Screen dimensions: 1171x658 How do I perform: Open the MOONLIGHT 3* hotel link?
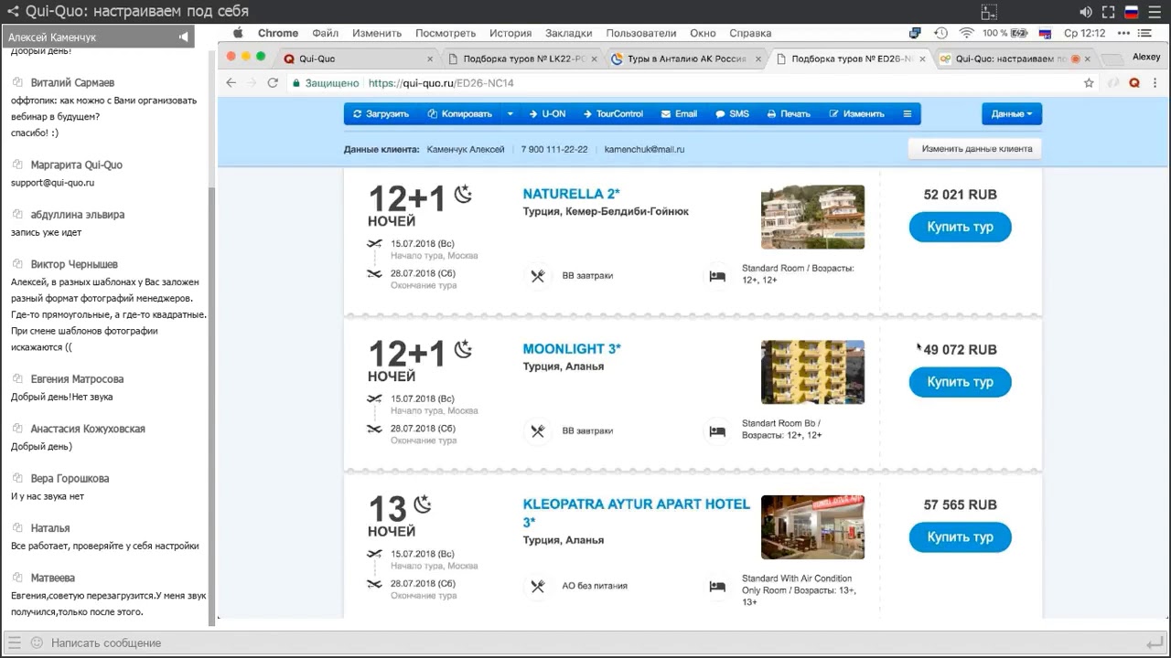pos(572,349)
